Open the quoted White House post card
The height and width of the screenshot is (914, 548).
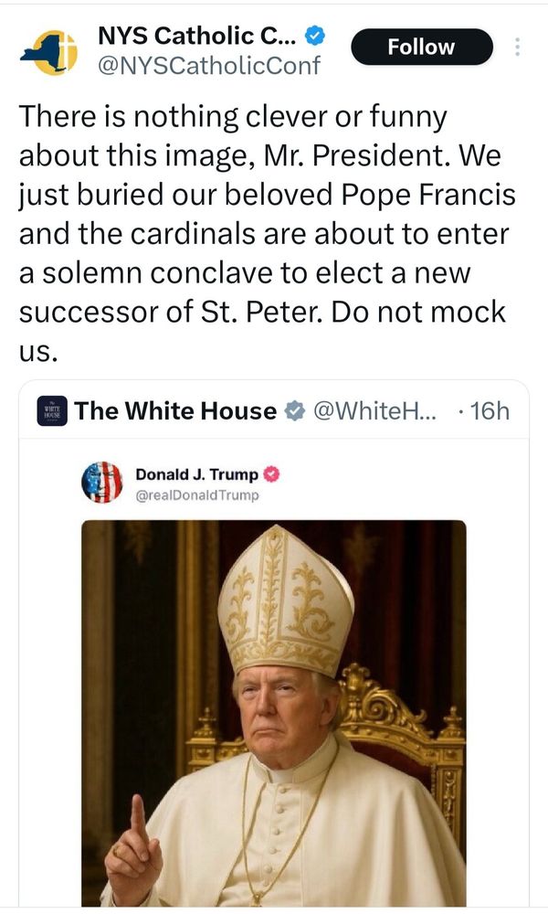pos(274,643)
